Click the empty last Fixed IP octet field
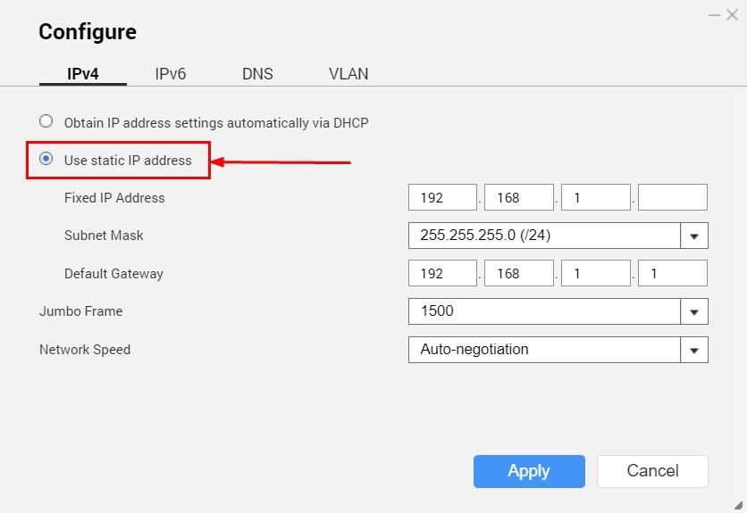Image resolution: width=747 pixels, height=513 pixels. 672,198
